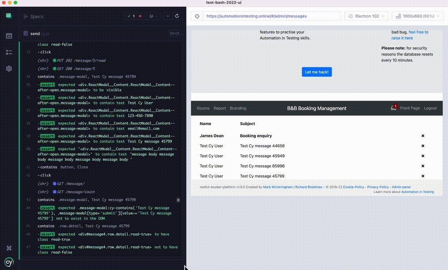The width and height of the screenshot is (448, 270).
Task: Click the B&B Booking Management title
Action: point(317,108)
